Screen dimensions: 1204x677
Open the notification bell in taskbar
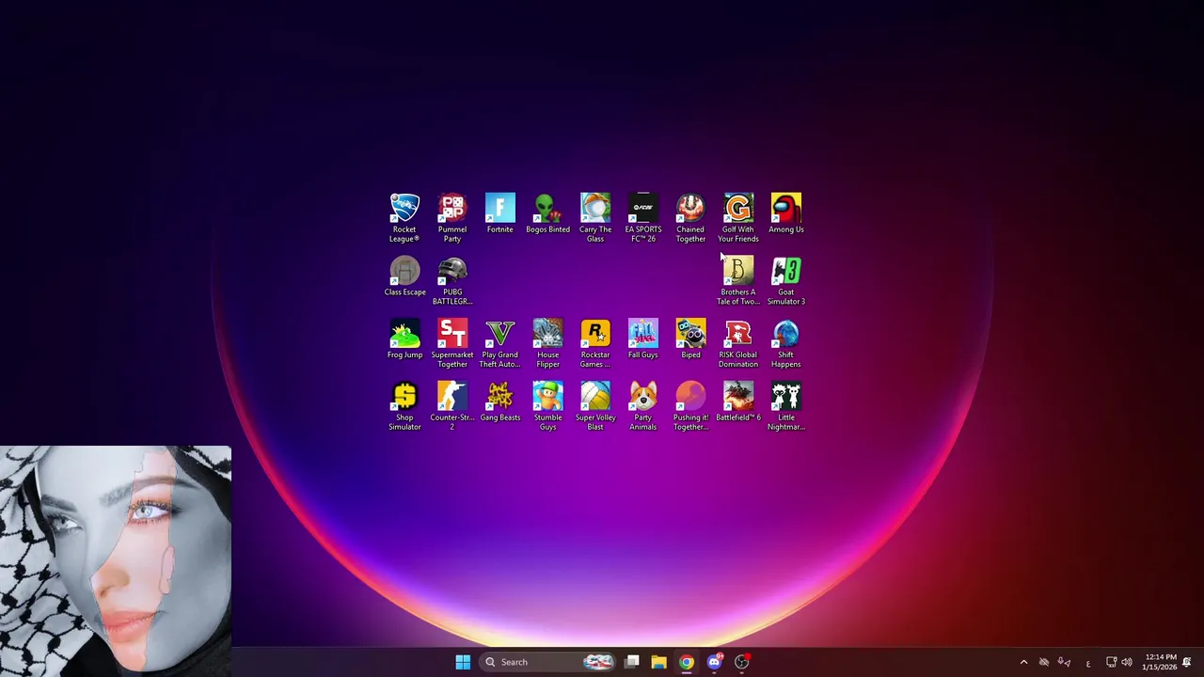tap(1187, 662)
